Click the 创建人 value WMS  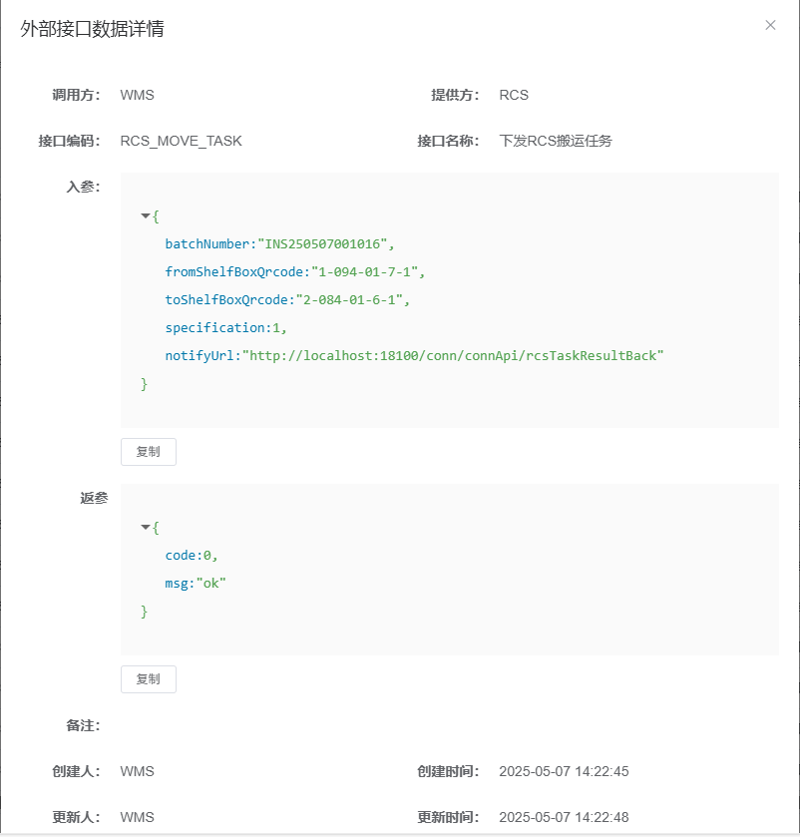[138, 771]
